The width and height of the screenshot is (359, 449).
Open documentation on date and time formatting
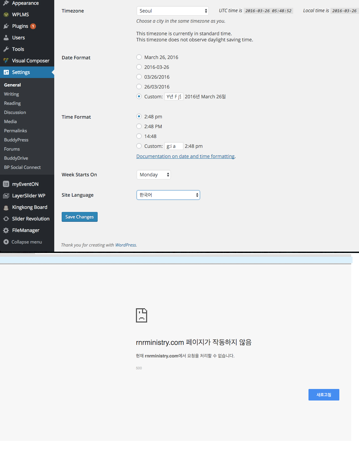coord(185,156)
